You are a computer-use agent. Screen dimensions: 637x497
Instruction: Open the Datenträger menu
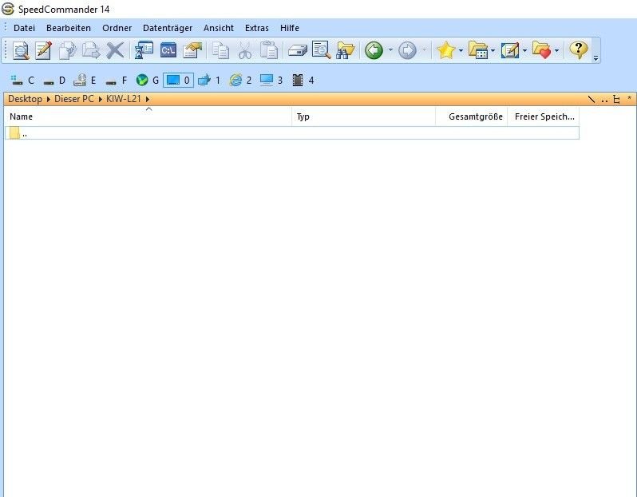click(x=168, y=28)
